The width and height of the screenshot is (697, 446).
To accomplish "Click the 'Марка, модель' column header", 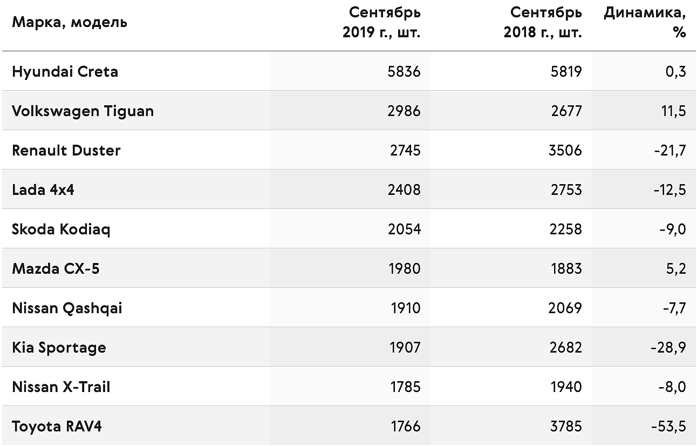I will pos(70,22).
